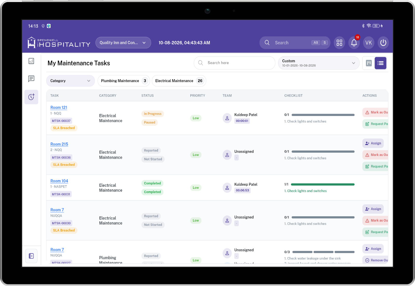Open Room 121 task link
This screenshot has height=286, width=415.
point(59,108)
